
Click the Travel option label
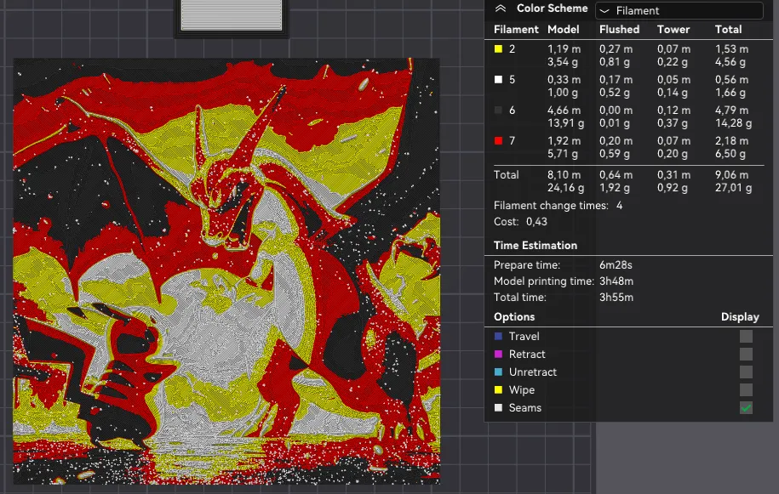[x=524, y=337]
